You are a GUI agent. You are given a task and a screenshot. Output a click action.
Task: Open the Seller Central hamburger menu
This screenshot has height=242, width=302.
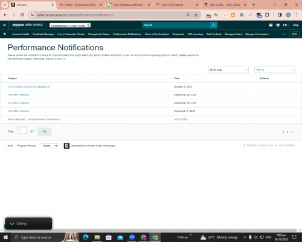click(x=4, y=25)
